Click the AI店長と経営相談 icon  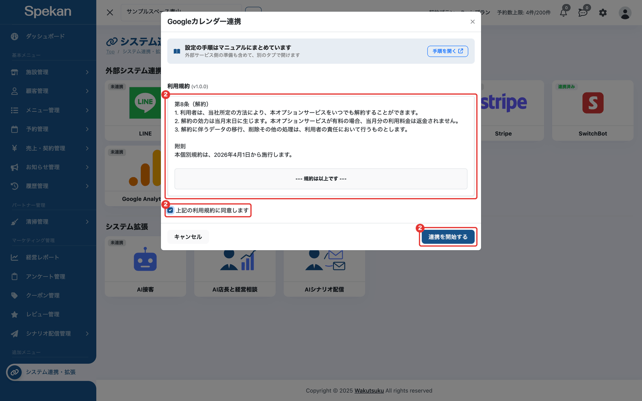[238, 260]
